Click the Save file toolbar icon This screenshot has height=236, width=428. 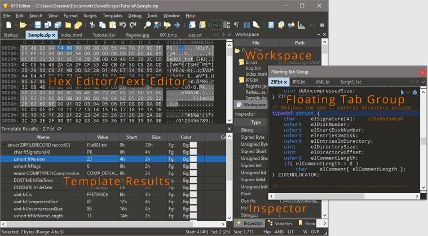click(x=38, y=25)
